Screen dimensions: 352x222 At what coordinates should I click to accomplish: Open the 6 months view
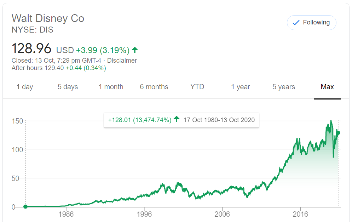tap(154, 87)
